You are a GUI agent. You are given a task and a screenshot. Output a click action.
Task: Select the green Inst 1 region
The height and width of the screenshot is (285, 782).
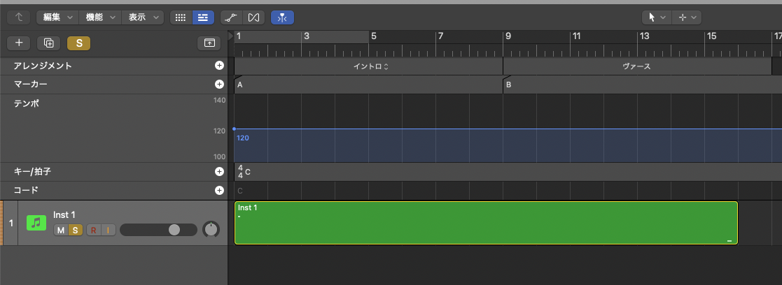click(x=485, y=224)
